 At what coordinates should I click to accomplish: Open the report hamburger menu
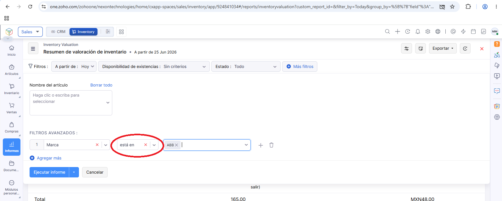click(x=33, y=48)
